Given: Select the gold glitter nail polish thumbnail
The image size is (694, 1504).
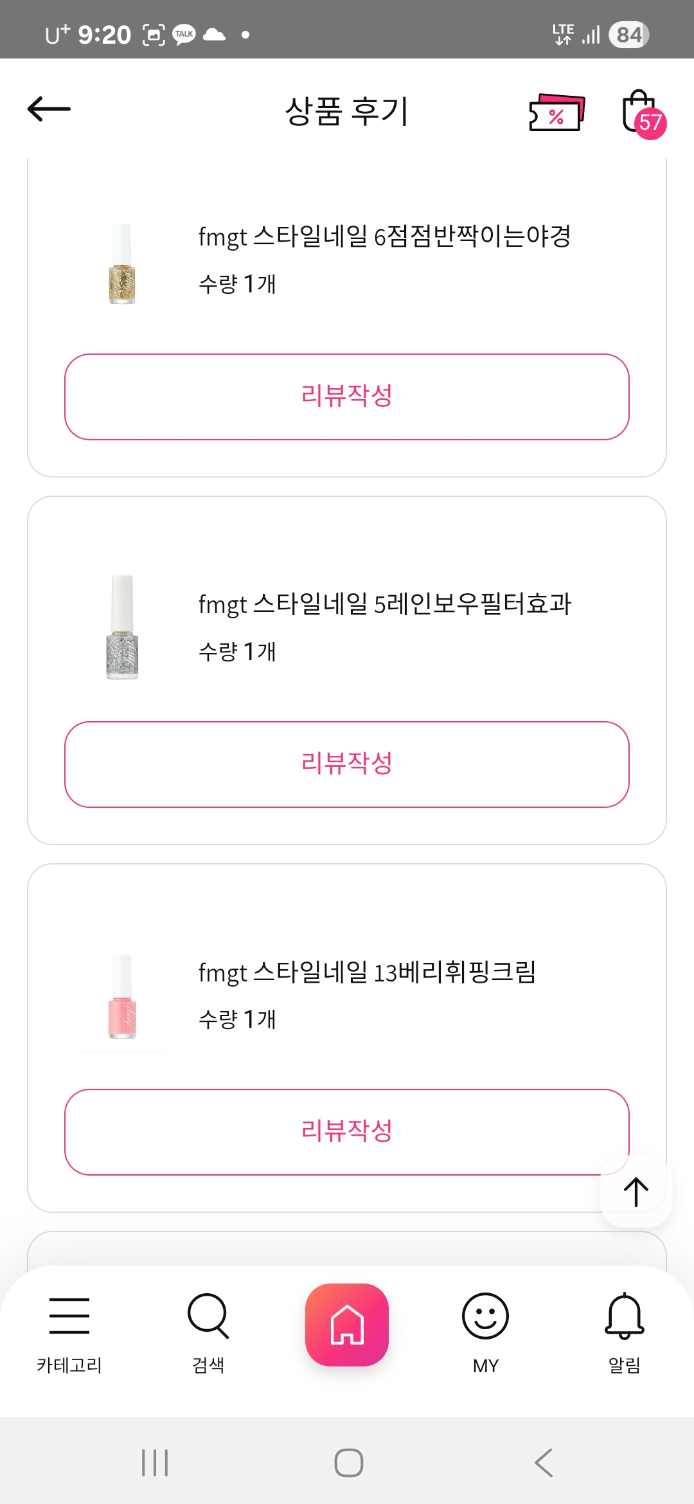Looking at the screenshot, I should coord(122,264).
